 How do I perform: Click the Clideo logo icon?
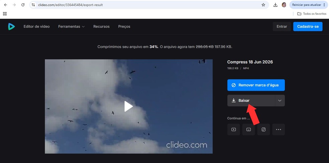click(11, 26)
